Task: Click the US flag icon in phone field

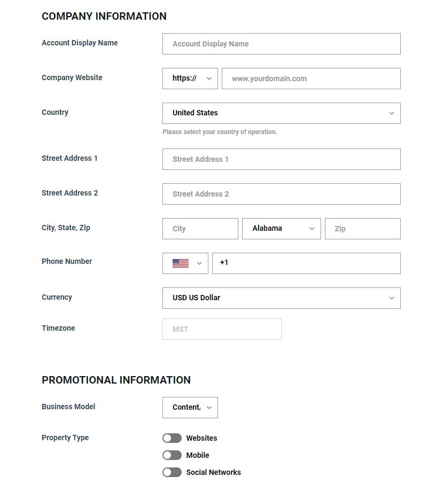Action: [180, 263]
